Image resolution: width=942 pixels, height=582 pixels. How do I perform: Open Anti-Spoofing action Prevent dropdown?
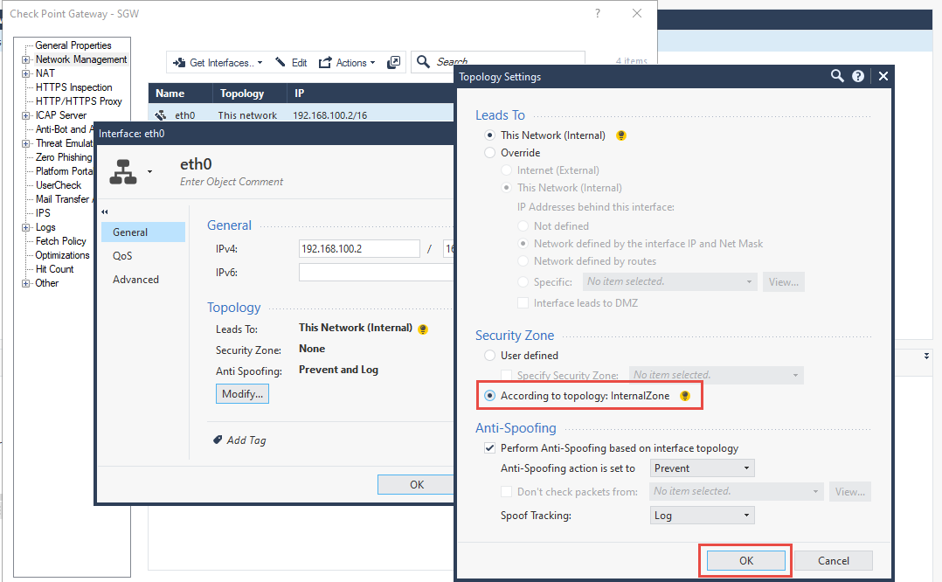coord(703,468)
